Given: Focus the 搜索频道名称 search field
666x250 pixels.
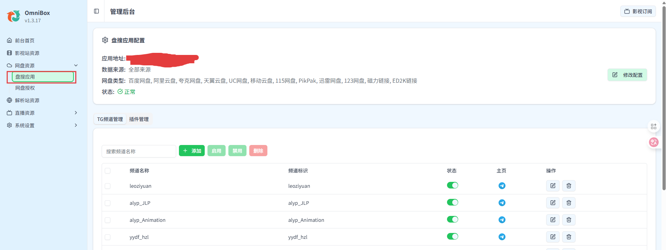Looking at the screenshot, I should (x=139, y=151).
